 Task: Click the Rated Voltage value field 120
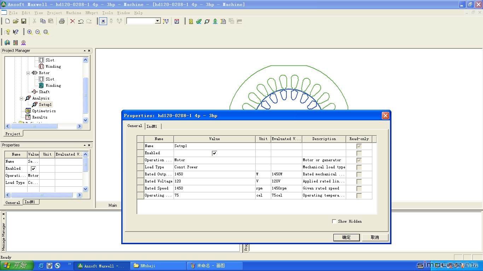click(214, 181)
